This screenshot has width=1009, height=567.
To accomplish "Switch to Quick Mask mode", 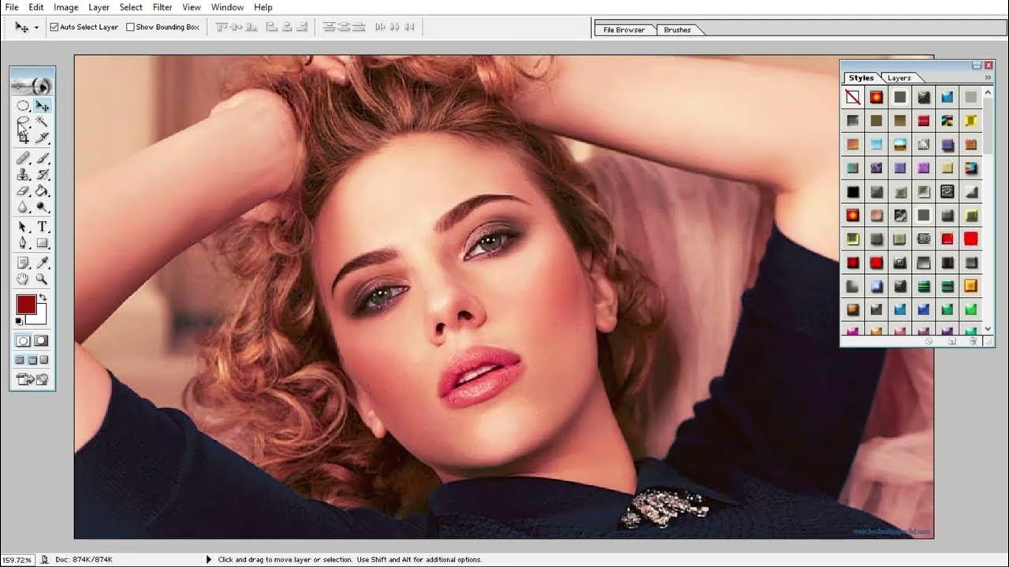I will tap(41, 341).
